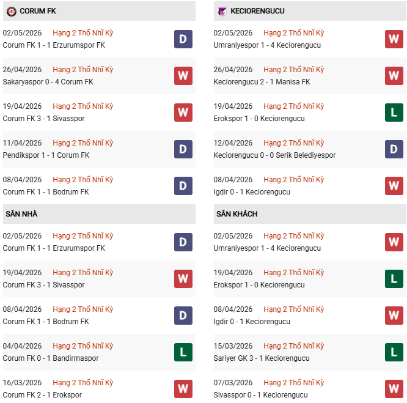Image resolution: width=407 pixels, height=403 pixels.
Task: Click W badge for Sakaryaspor 0 - 4 Corum FK
Action: click(x=183, y=76)
